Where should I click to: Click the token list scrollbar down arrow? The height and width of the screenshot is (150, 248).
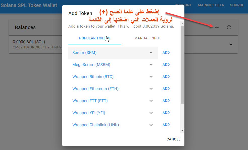[x=182, y=131]
